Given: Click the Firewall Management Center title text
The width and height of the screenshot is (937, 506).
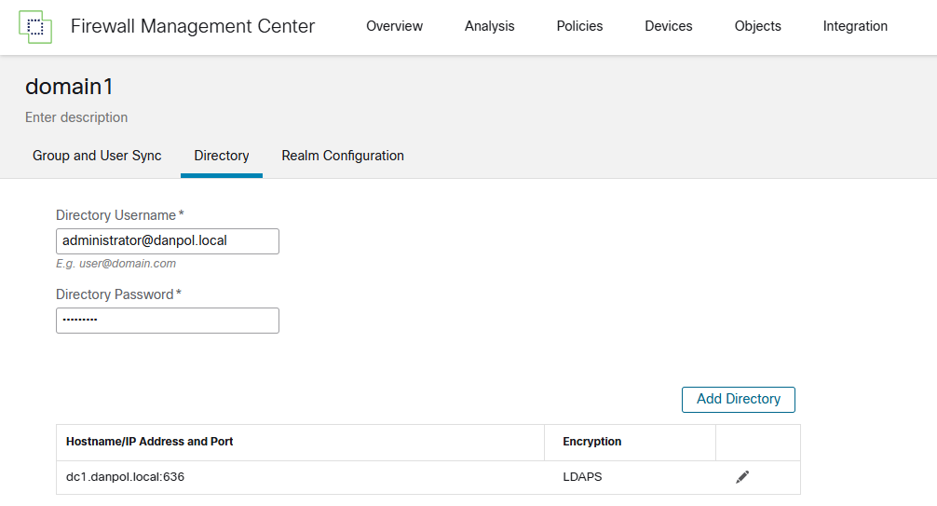Looking at the screenshot, I should [193, 26].
